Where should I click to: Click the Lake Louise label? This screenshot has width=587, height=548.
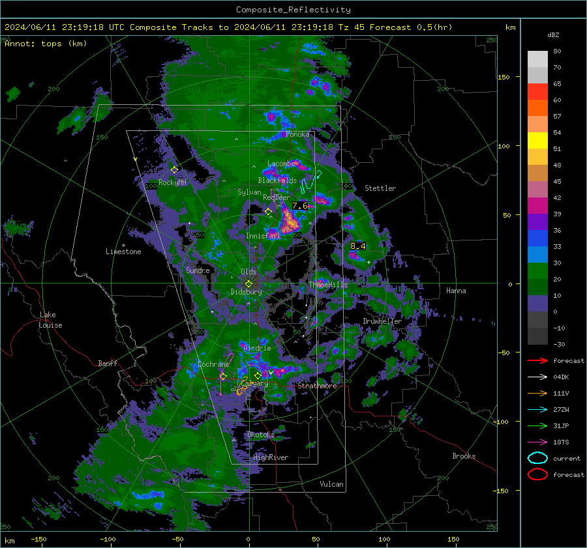(51, 320)
